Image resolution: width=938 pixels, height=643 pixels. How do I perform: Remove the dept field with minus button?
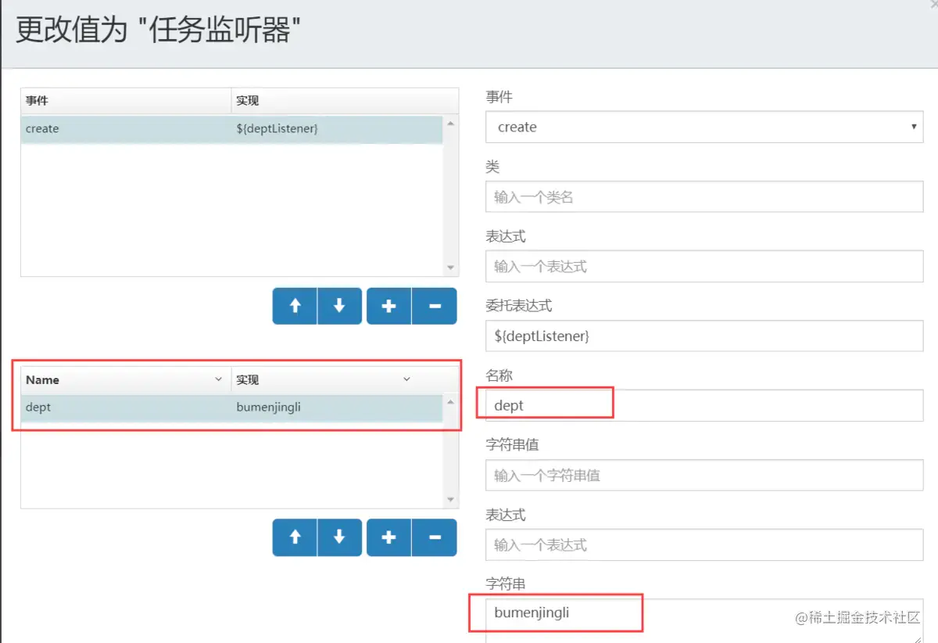(434, 537)
